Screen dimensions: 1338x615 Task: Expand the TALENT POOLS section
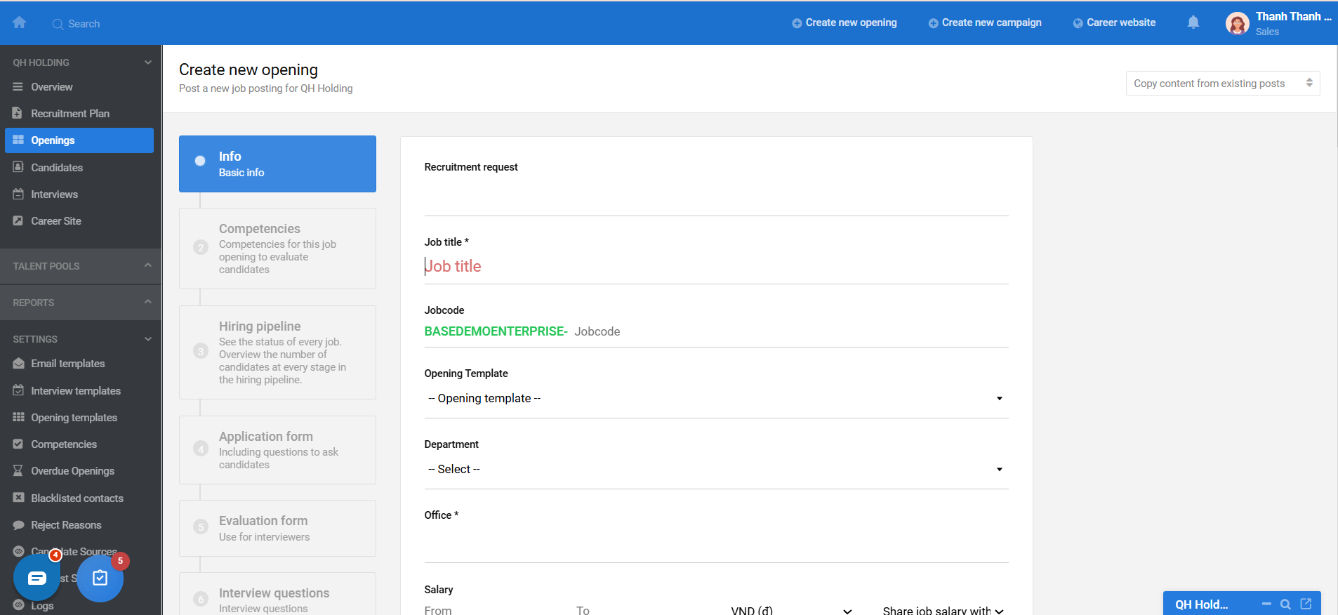tap(148, 265)
